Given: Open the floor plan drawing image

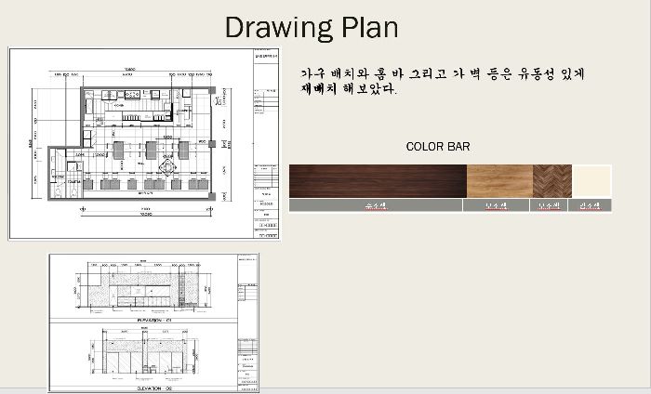Looking at the screenshot, I should pyautogui.click(x=144, y=143).
